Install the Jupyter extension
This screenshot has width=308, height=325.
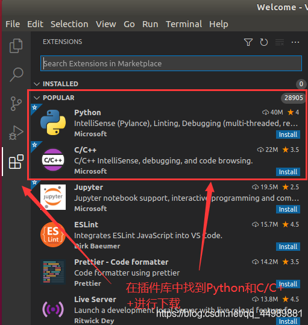tap(288, 209)
